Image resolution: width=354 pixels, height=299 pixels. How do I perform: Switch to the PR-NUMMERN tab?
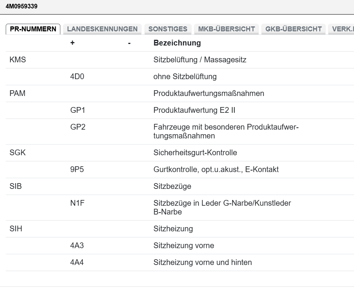[x=33, y=29]
